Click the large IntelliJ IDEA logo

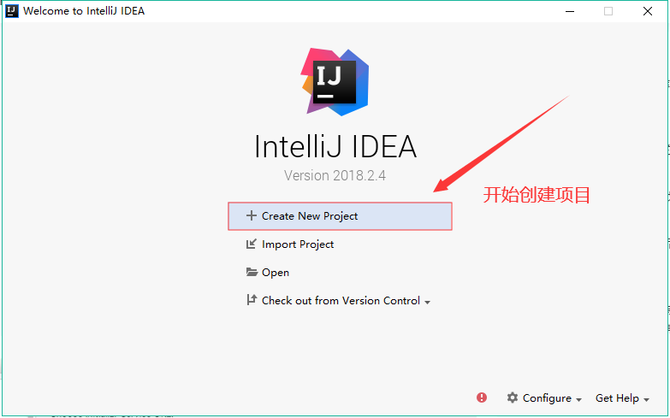tap(335, 81)
